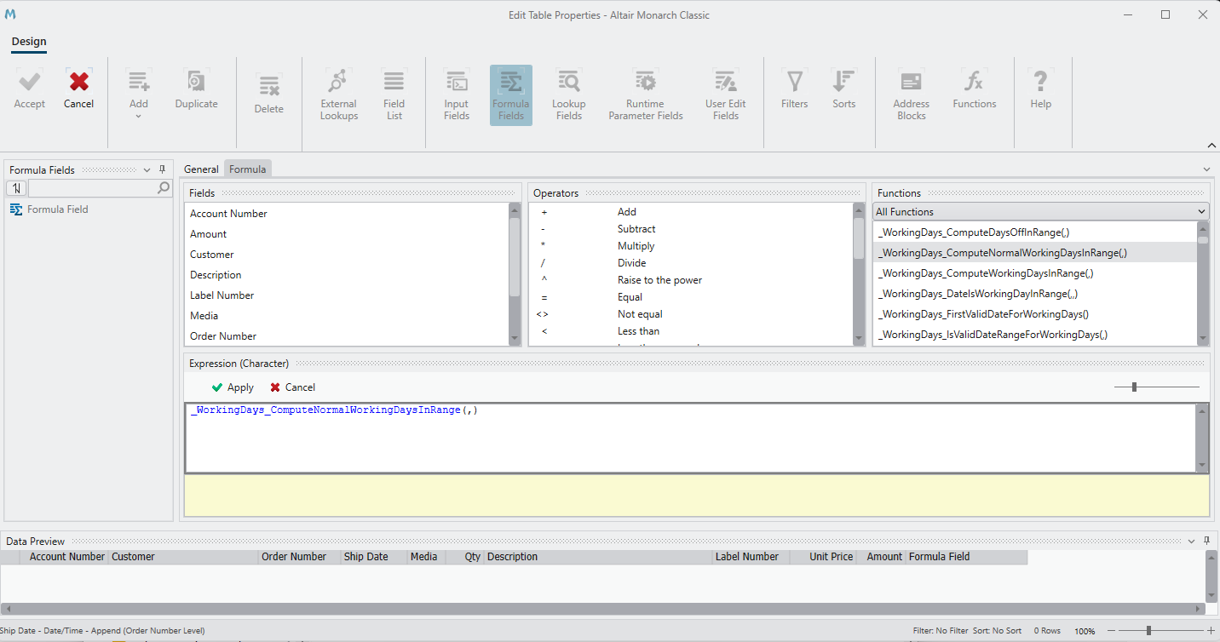
Task: Click the Unit Price column header
Action: (x=831, y=557)
